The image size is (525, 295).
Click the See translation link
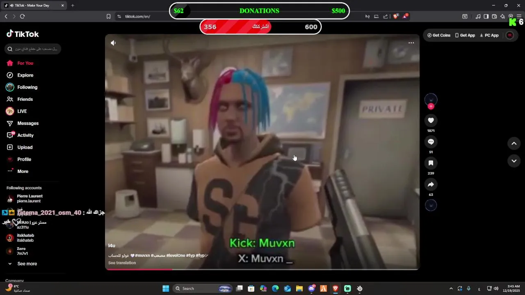click(122, 263)
